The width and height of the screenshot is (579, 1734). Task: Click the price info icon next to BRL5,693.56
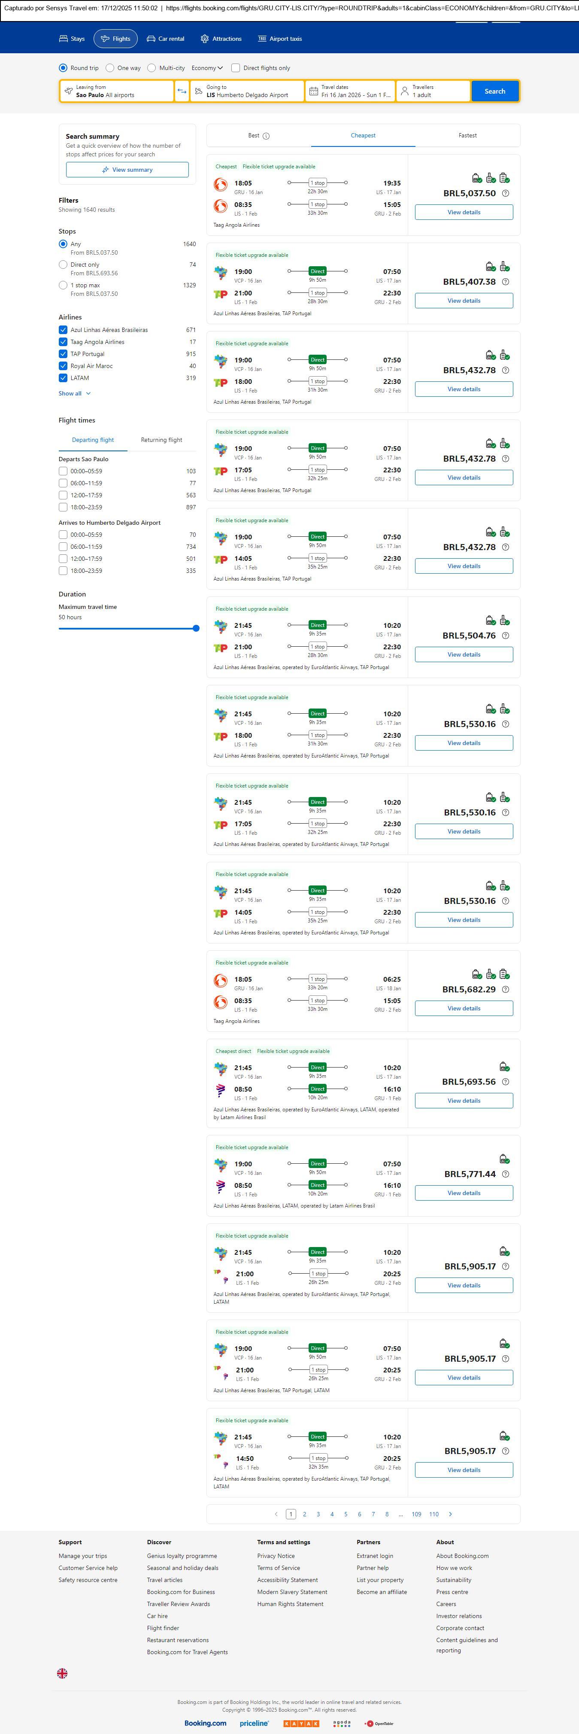[506, 1082]
